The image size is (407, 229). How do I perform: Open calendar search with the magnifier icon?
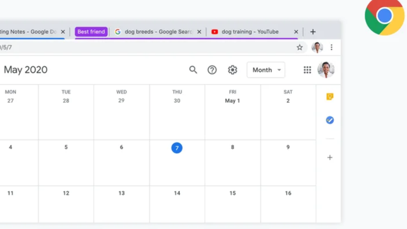[193, 70]
